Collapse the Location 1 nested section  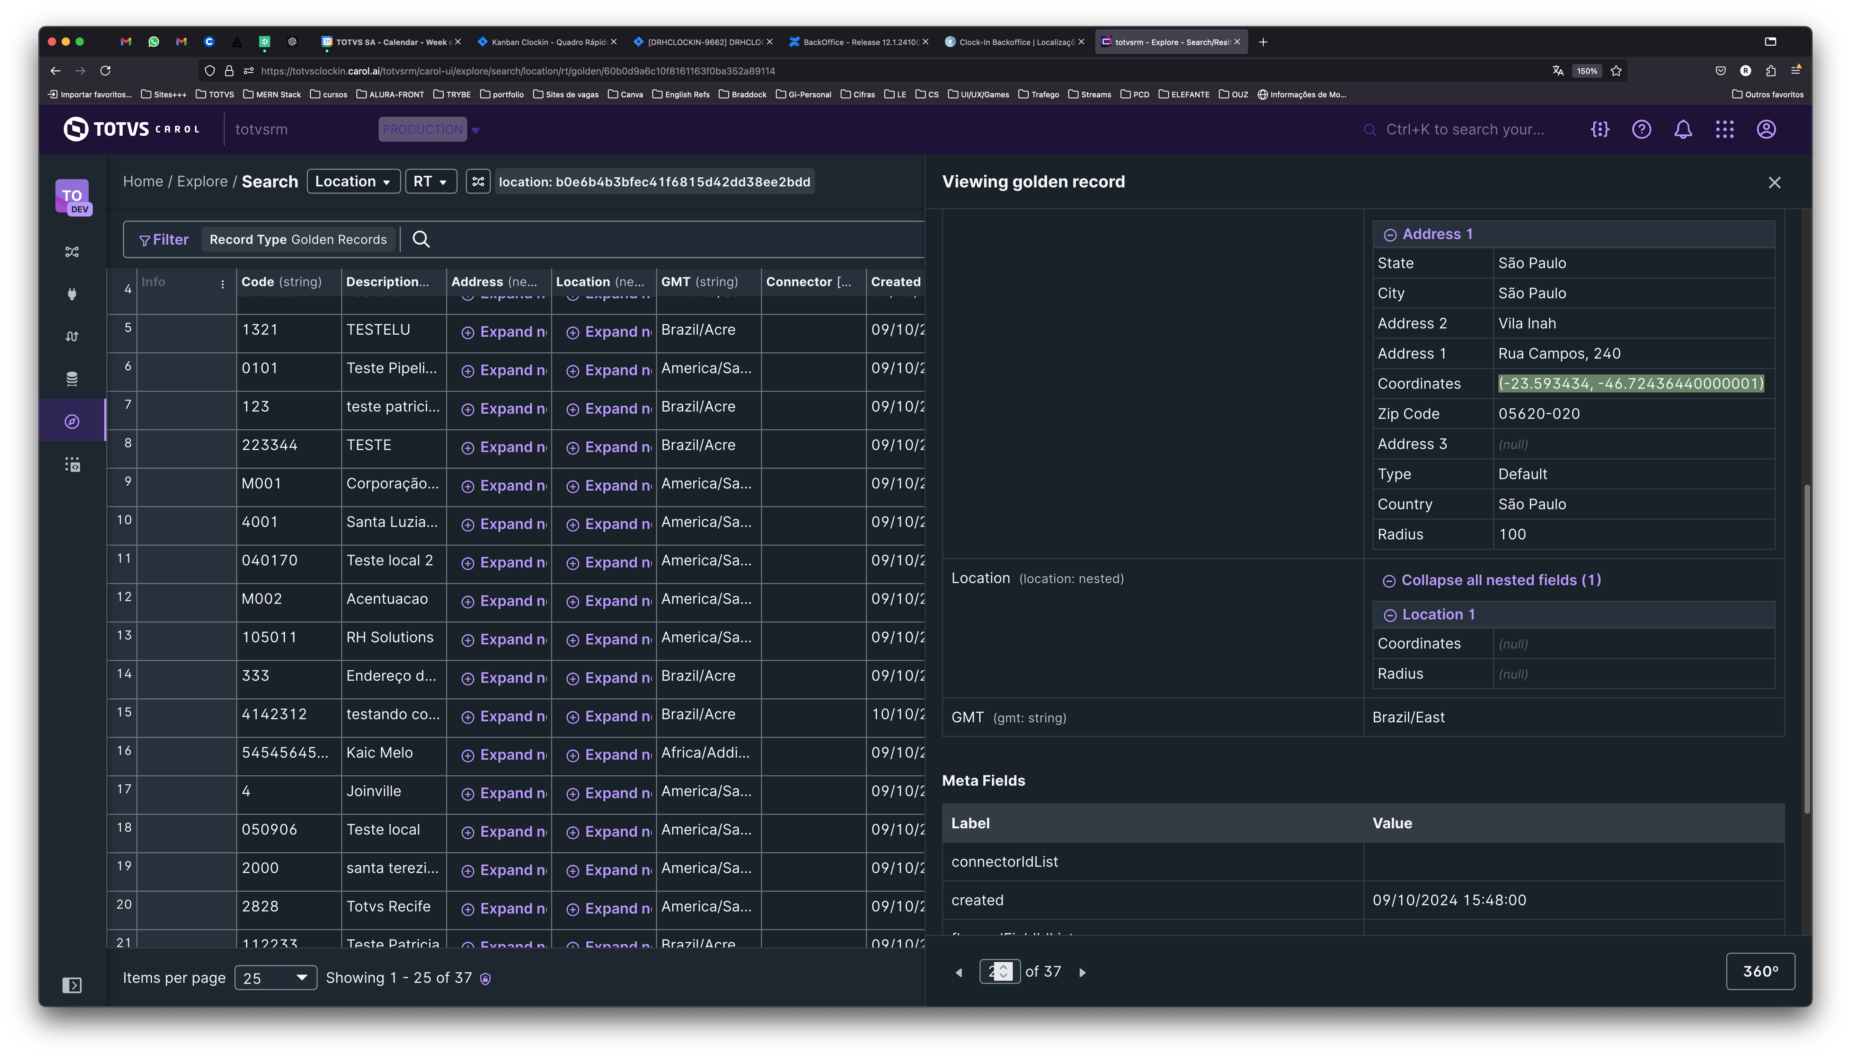point(1390,616)
